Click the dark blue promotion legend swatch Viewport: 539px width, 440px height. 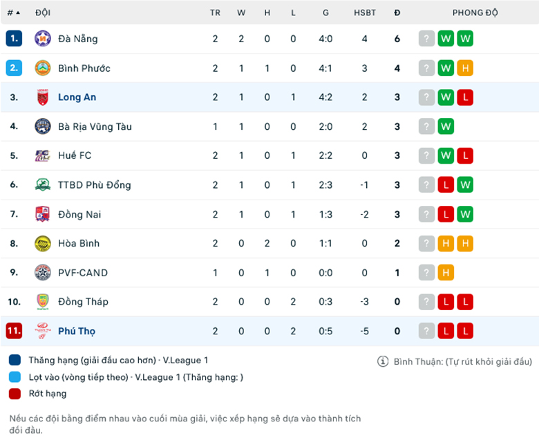pos(15,361)
